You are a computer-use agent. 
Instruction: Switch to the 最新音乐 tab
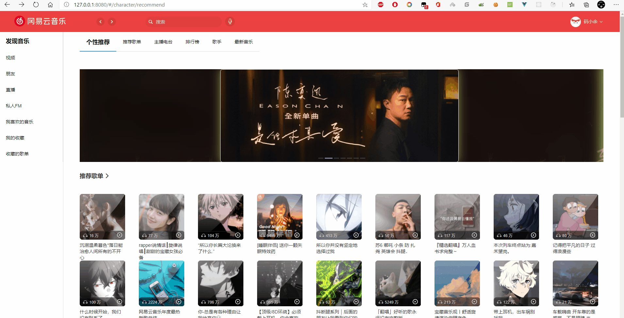click(244, 42)
